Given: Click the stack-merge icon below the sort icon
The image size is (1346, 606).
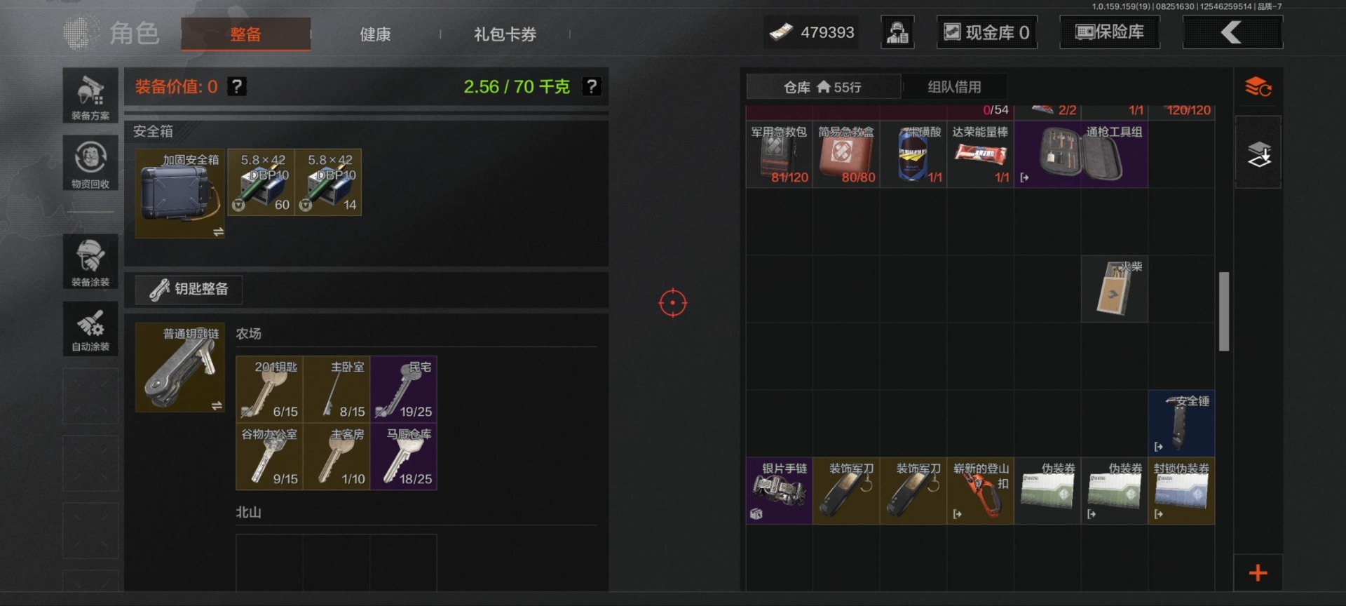Looking at the screenshot, I should [1258, 153].
